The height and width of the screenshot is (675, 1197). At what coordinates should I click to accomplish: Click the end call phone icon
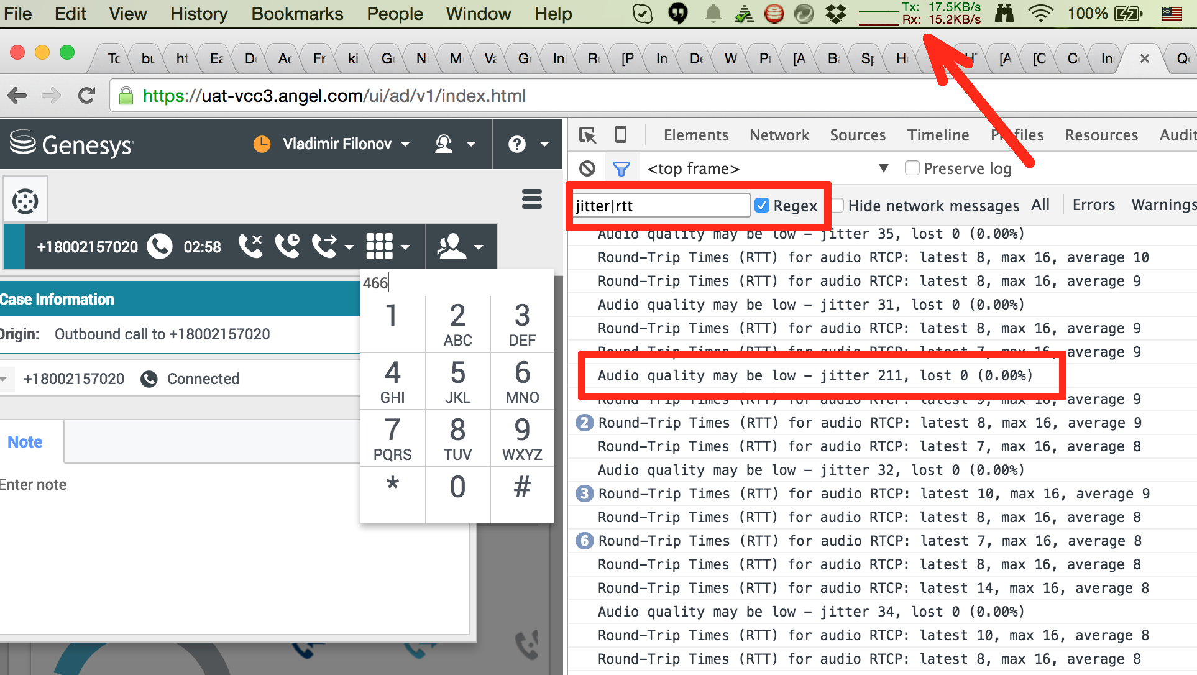coord(250,247)
